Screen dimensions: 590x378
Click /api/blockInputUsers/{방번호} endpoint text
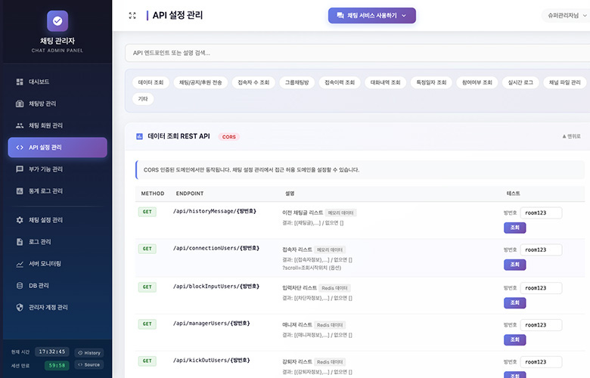pos(216,287)
